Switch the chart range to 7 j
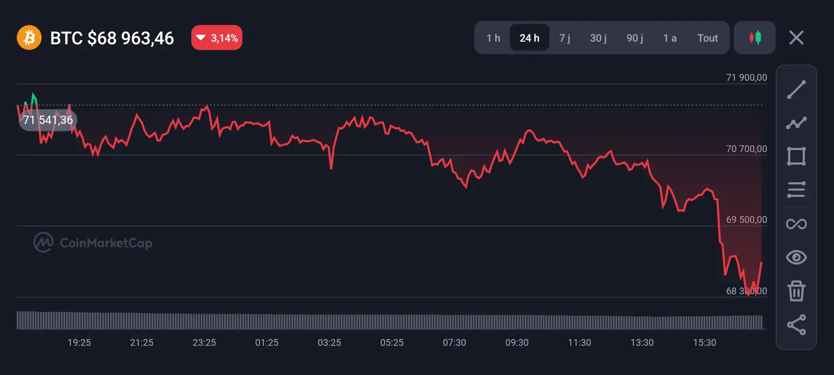Screen dimensions: 834x375 point(565,38)
